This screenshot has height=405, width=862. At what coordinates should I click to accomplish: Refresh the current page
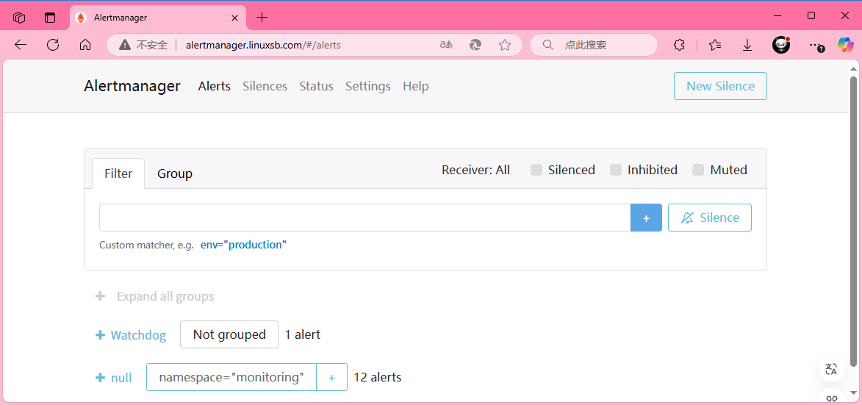pos(53,45)
